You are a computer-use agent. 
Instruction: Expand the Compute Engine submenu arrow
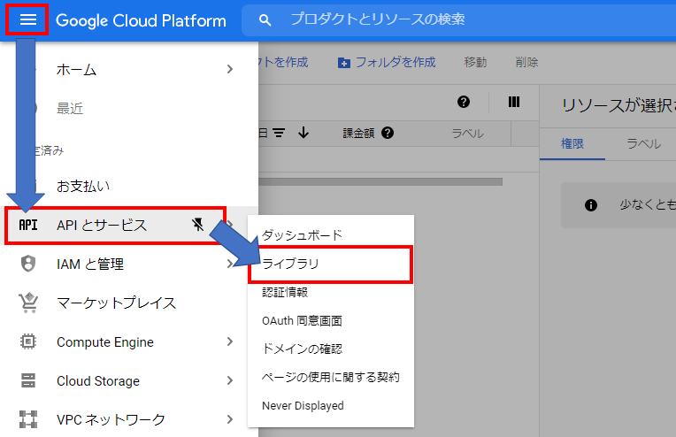click(230, 341)
